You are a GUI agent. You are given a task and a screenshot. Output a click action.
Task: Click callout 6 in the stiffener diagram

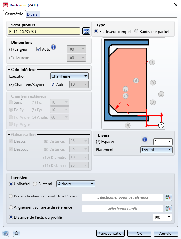[136, 81]
